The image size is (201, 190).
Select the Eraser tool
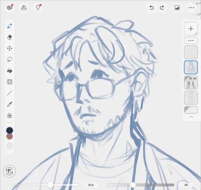pos(10,37)
